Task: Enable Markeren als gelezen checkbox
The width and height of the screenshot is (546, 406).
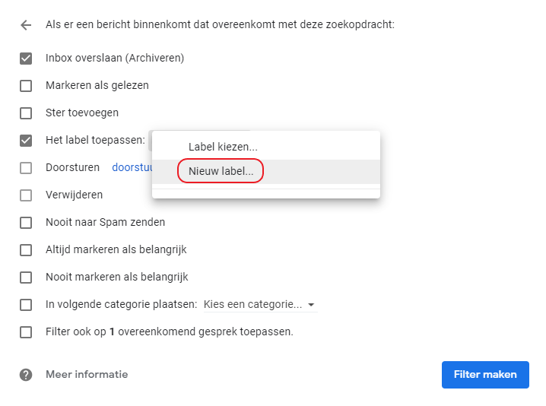Action: (26, 85)
